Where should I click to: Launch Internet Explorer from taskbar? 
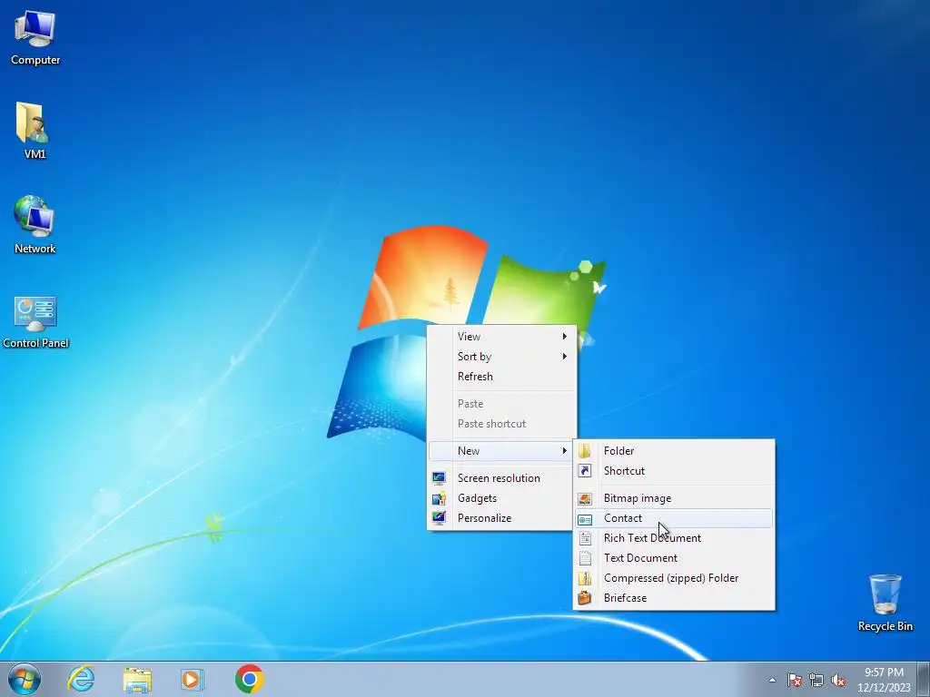pos(81,679)
